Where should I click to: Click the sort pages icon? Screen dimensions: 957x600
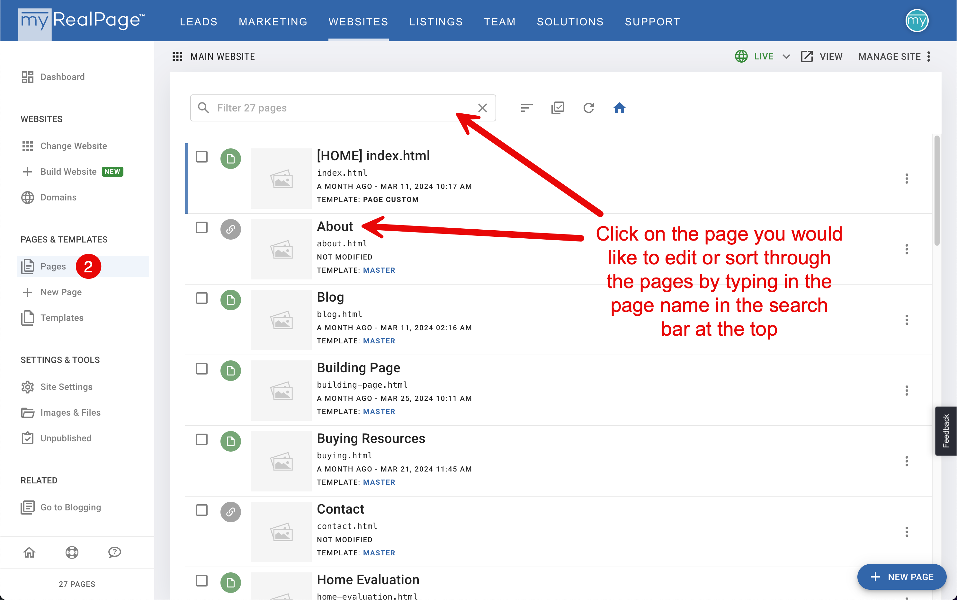(x=526, y=108)
